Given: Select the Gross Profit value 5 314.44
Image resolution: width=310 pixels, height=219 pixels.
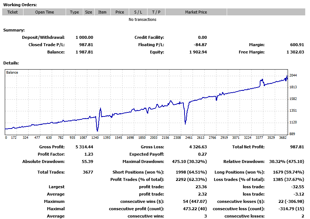Looking at the screenshot, I should tap(84, 147).
